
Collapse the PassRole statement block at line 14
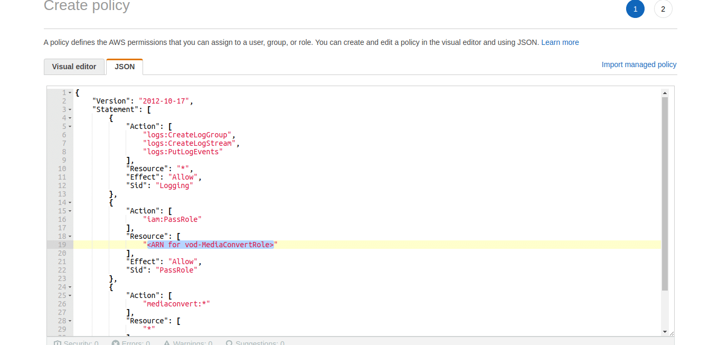click(x=70, y=202)
